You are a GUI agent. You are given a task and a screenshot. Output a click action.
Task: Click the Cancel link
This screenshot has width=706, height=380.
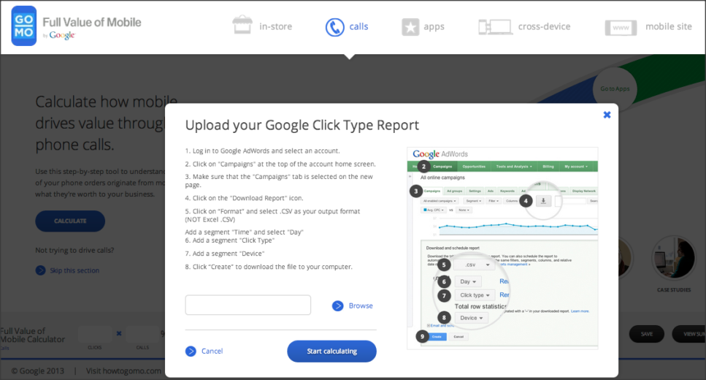pos(212,351)
